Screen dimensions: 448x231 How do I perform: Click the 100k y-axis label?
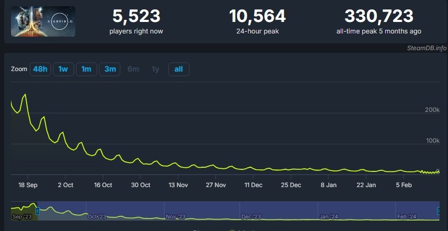pos(433,141)
